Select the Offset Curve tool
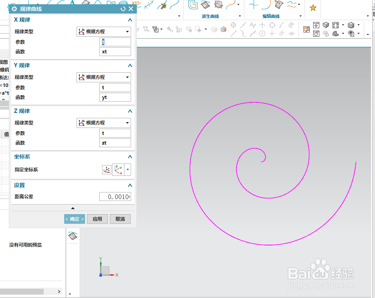Screen dimensions: 375x298 pyautogui.click(x=193, y=5)
